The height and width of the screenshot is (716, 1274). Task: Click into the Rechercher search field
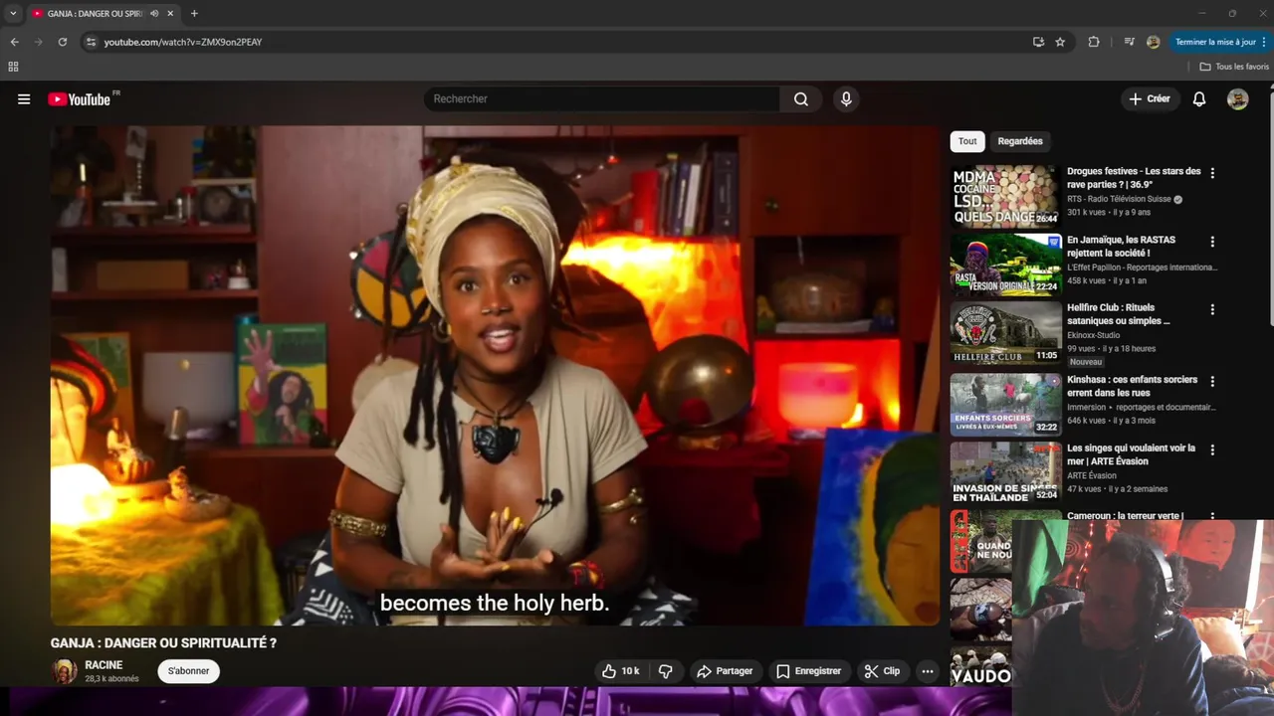pos(602,99)
